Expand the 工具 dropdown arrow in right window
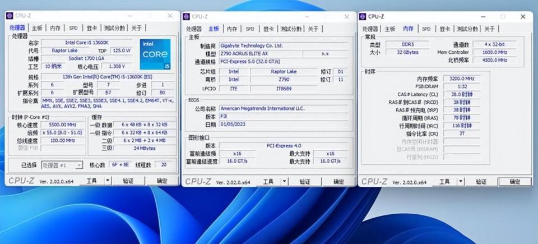 [x=461, y=181]
